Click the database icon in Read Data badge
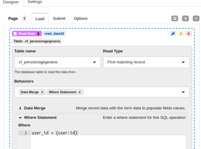This screenshot has height=149, width=201. pos(15,34)
